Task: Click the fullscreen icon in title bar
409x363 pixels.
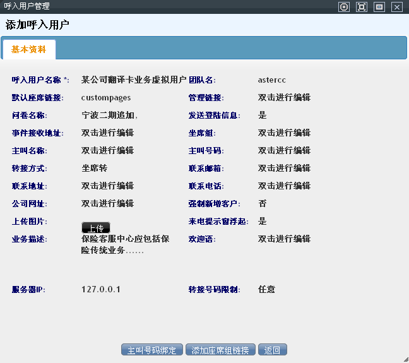Action: (362, 7)
